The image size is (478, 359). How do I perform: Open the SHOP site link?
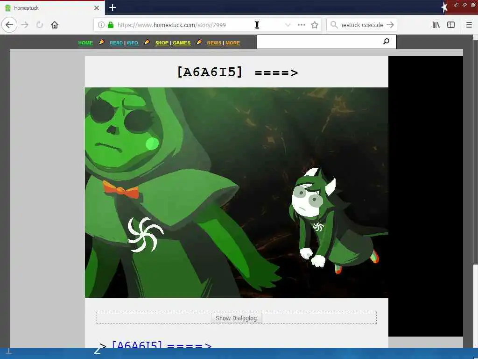point(162,43)
